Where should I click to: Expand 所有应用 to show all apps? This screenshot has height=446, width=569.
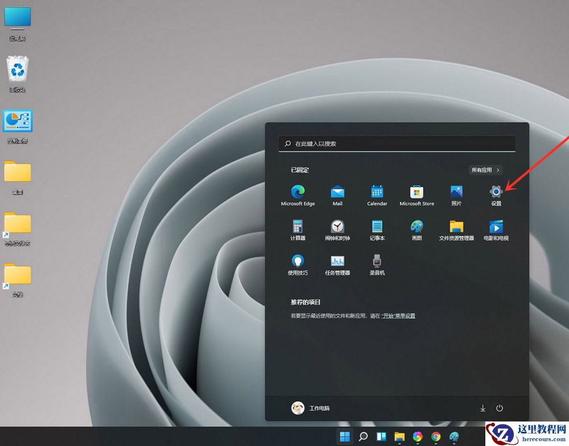pyautogui.click(x=485, y=170)
